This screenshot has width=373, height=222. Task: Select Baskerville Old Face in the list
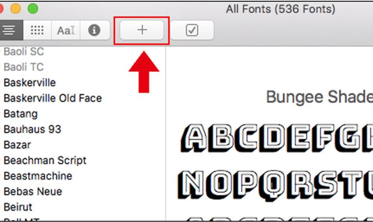click(x=53, y=98)
